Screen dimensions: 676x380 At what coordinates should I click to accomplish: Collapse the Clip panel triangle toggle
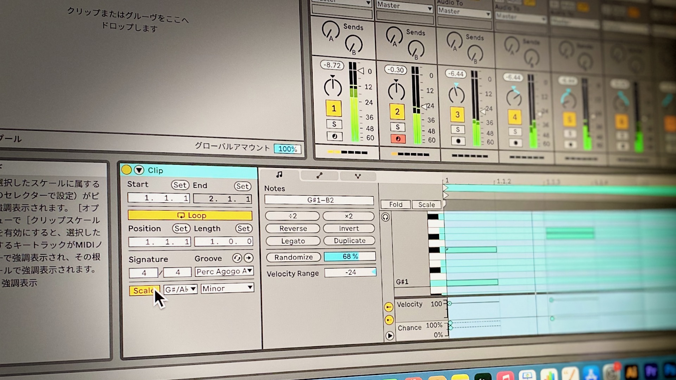click(139, 170)
